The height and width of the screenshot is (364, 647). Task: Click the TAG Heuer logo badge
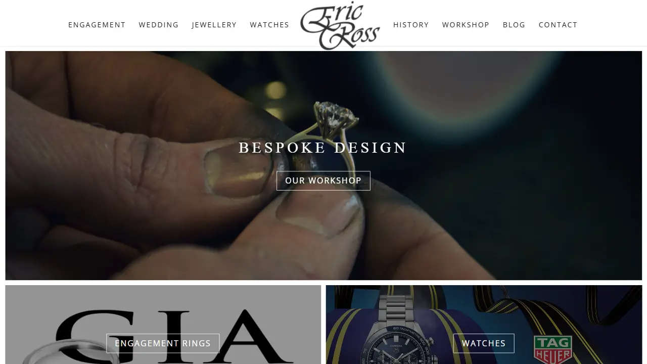tap(553, 350)
